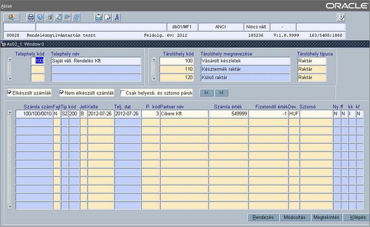Select invoice number 100/100/0010 cell
The width and height of the screenshot is (370, 227).
pos(34,113)
